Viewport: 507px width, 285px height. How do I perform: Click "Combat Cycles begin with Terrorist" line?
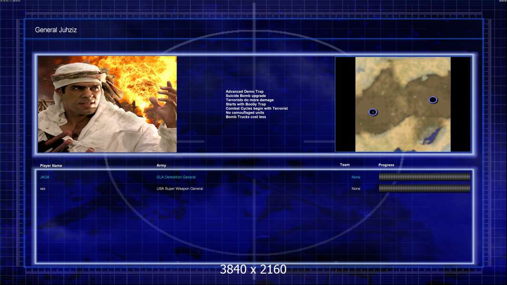click(x=257, y=108)
